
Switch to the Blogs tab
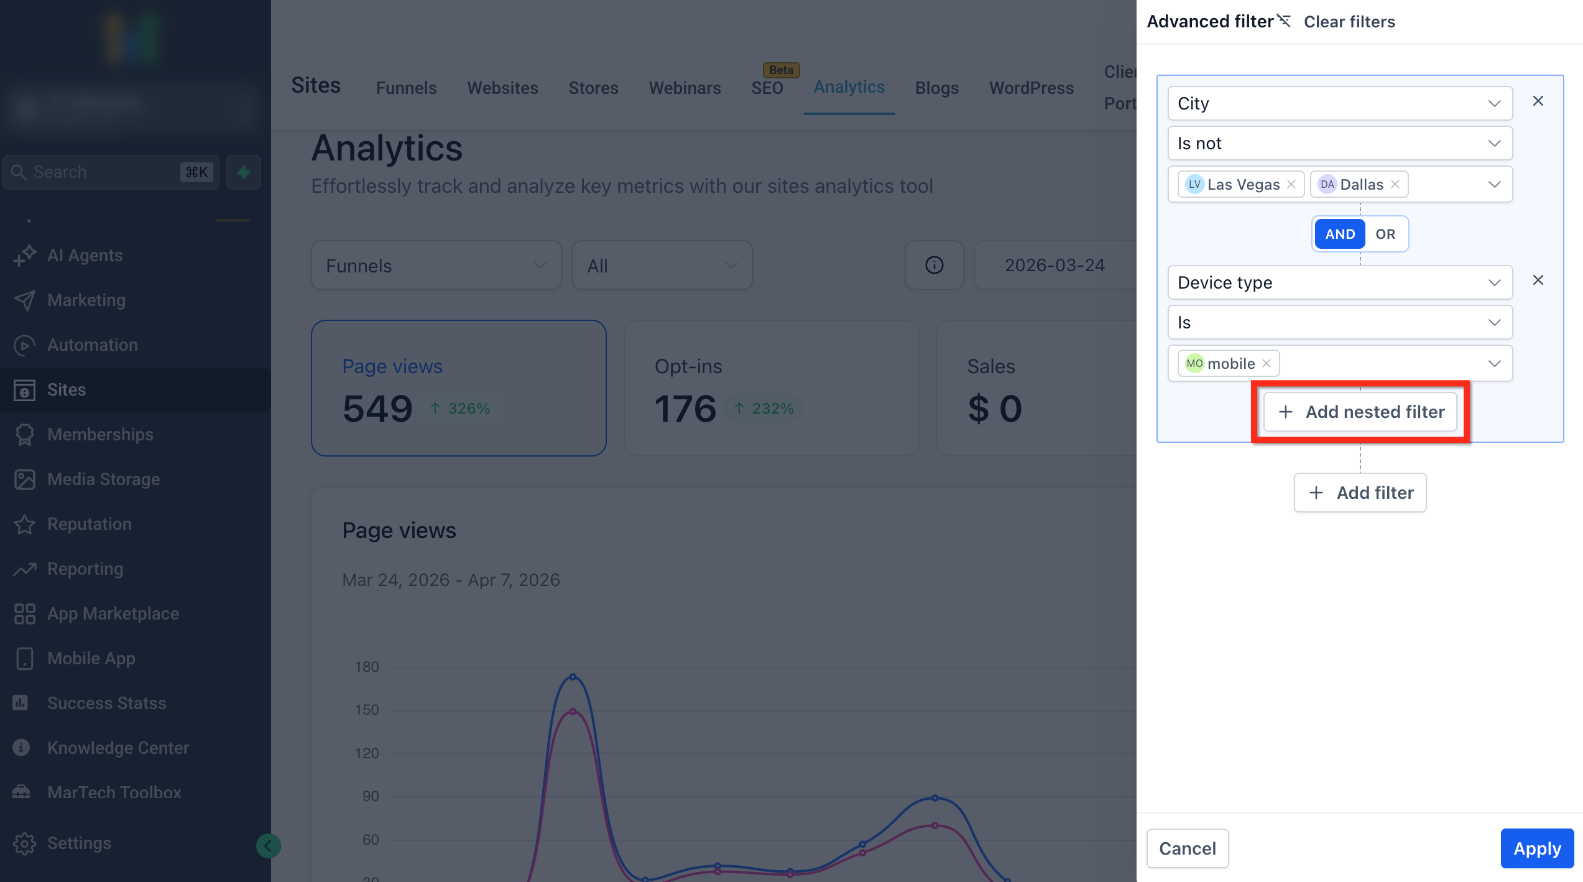point(936,88)
